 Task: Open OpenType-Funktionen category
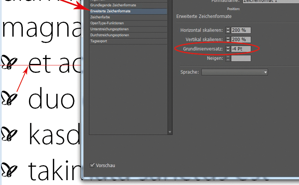(x=128, y=23)
